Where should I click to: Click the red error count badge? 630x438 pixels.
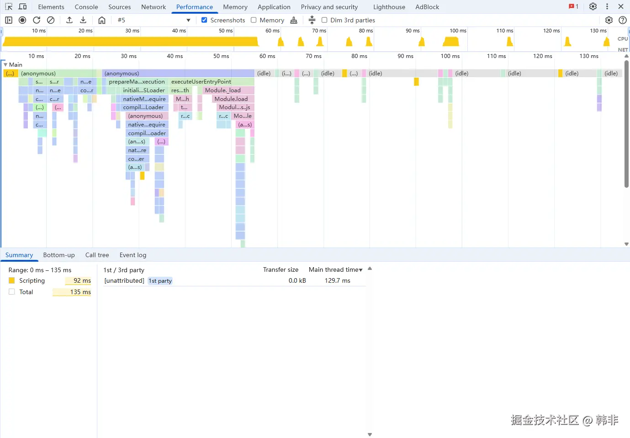coord(574,6)
